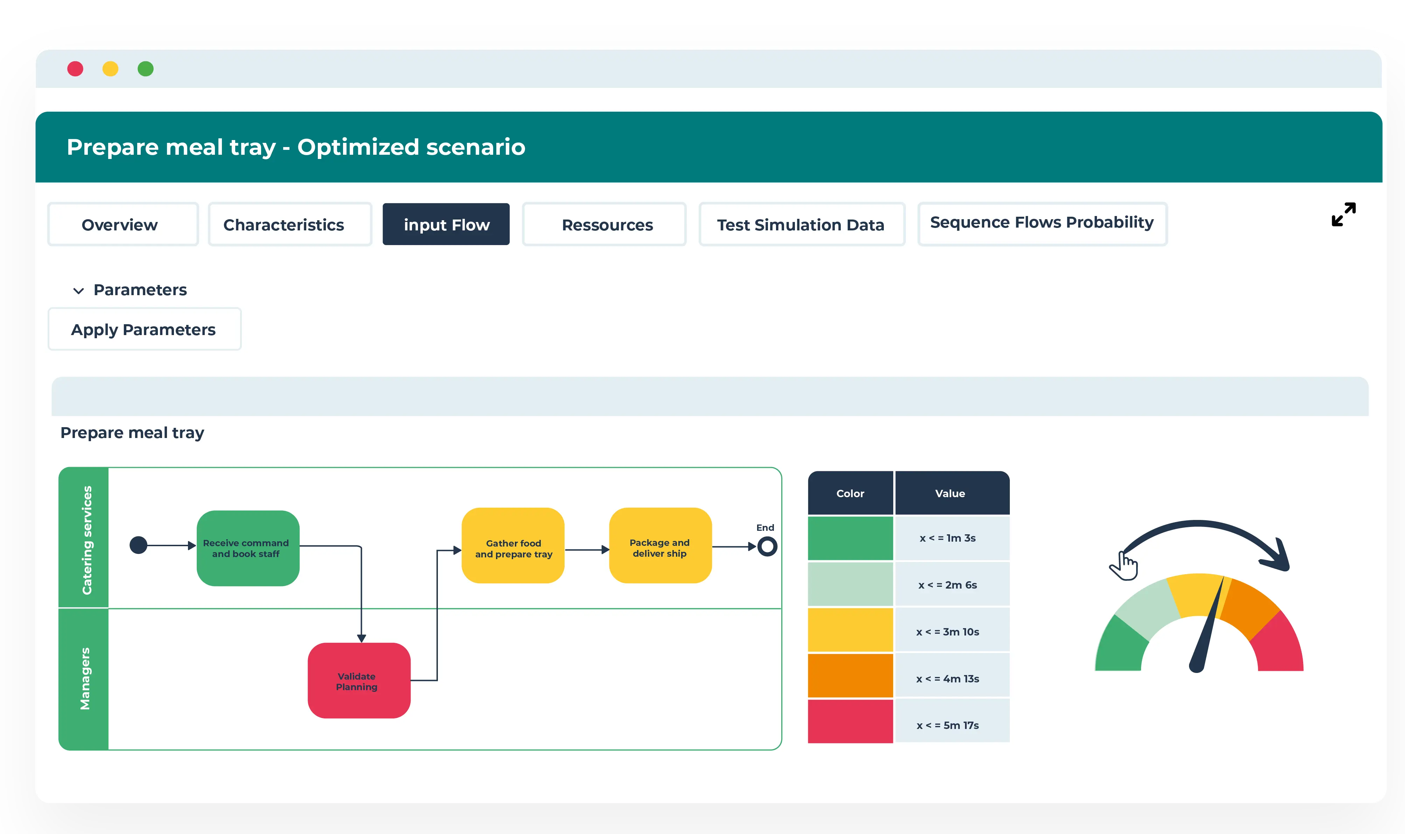Click the green legend color swatch

(x=850, y=538)
